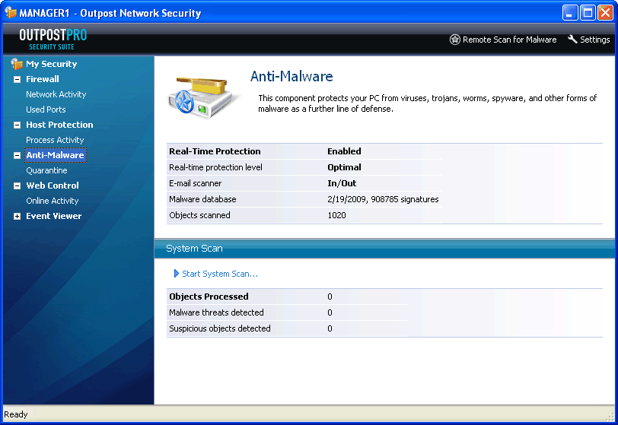Select Firewall in the navigation tree
618x425 pixels.
click(43, 79)
